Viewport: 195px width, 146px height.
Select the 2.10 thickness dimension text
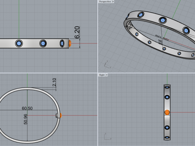coord(54,82)
